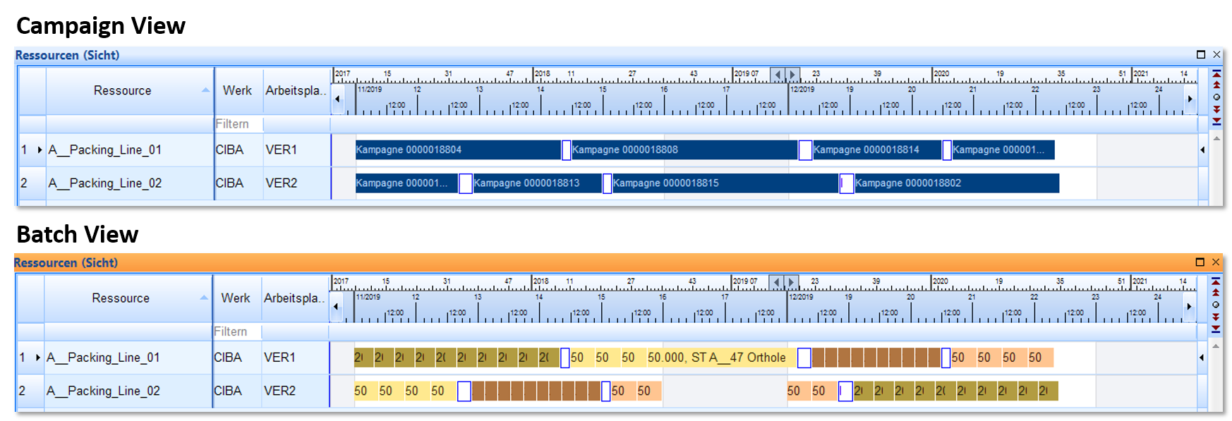Expand row A__Packing_Line_01 in lower panel

[x=38, y=358]
